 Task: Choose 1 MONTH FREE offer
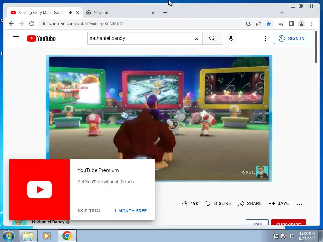click(131, 211)
